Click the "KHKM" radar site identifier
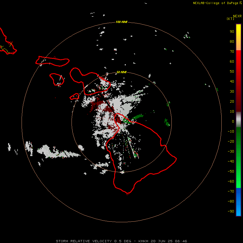The width and height of the screenshot is (243, 243). point(144,241)
